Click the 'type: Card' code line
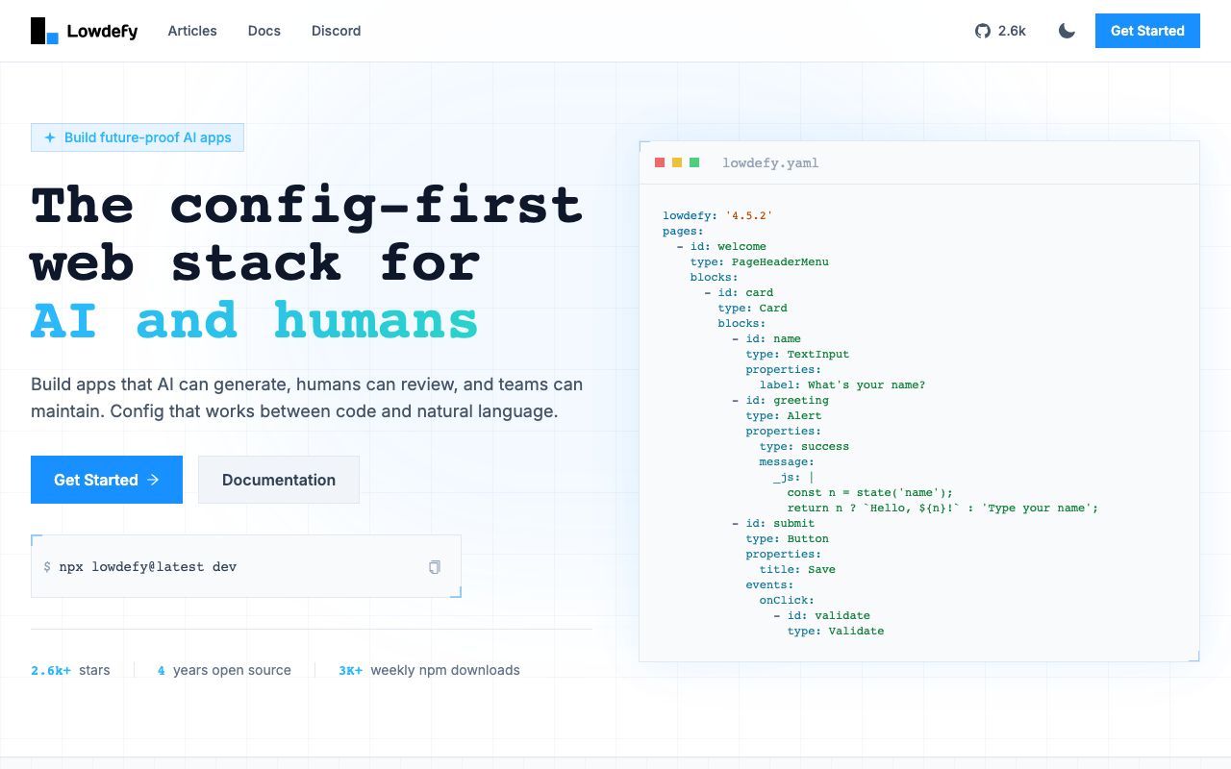1231x769 pixels. coord(753,308)
